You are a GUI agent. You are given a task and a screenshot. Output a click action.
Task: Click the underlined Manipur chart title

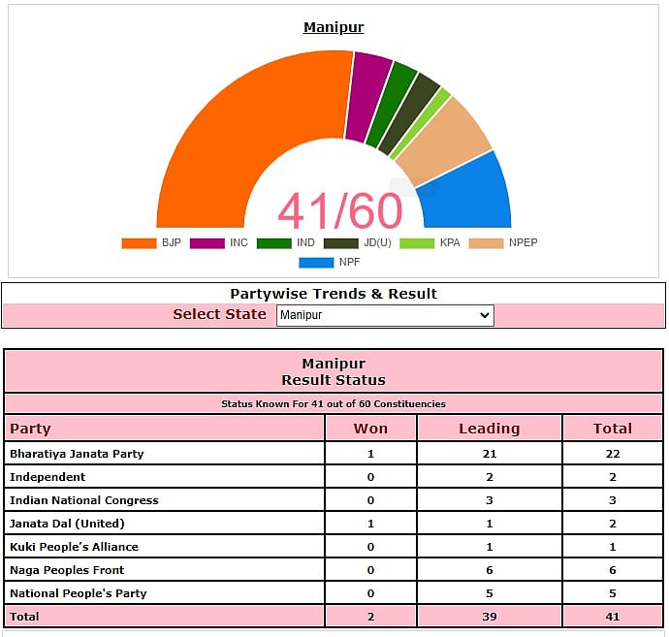pyautogui.click(x=334, y=27)
